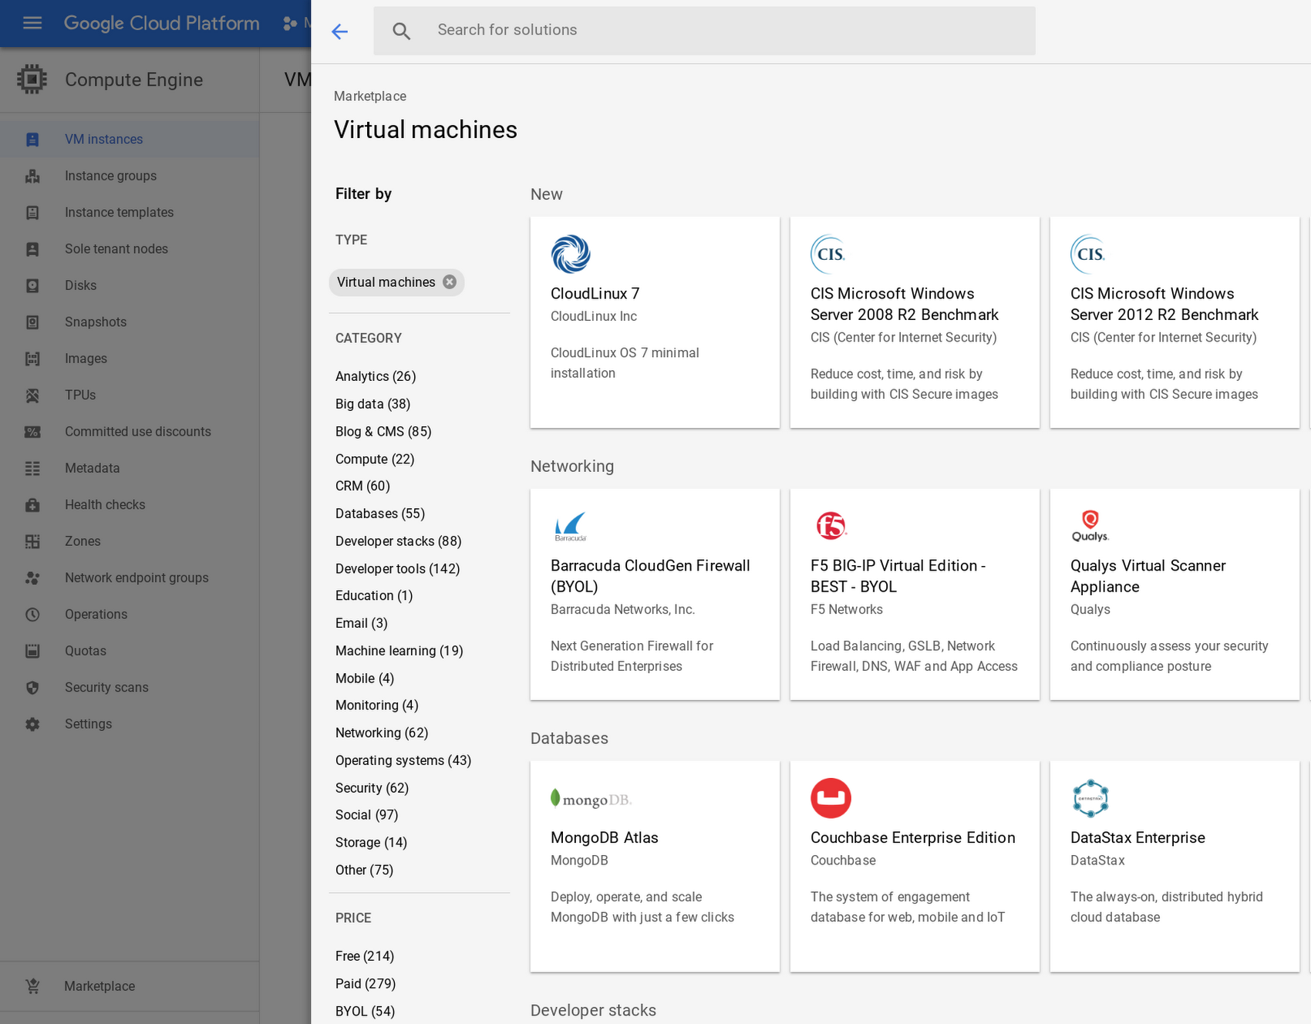Image resolution: width=1311 pixels, height=1024 pixels.
Task: Open F5 BIG-IP Virtual Edition card
Action: pyautogui.click(x=915, y=595)
